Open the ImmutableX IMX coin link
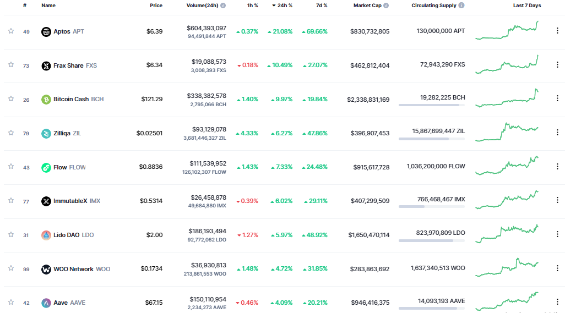The image size is (565, 313). (x=77, y=201)
